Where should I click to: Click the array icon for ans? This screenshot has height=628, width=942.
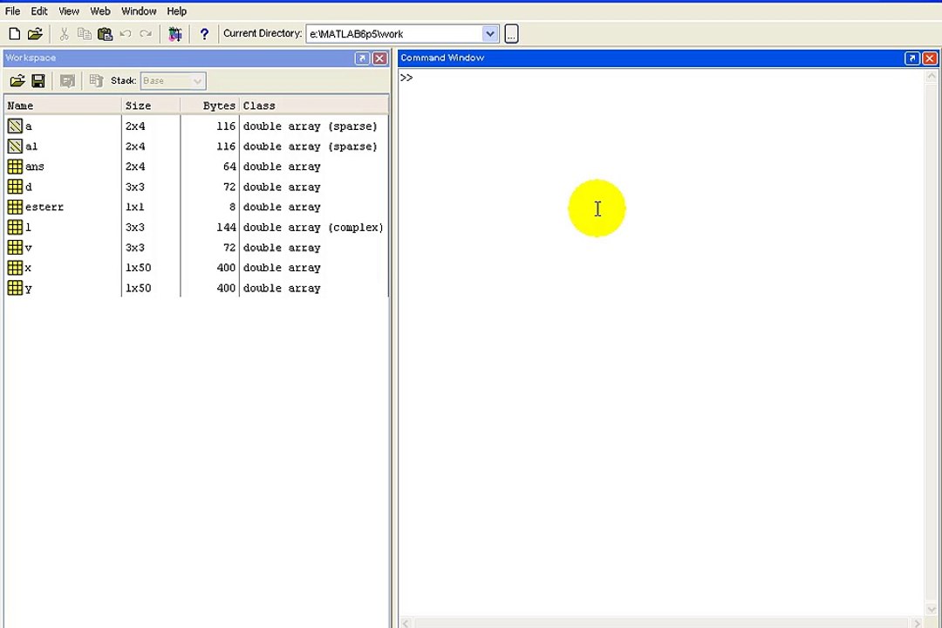15,167
